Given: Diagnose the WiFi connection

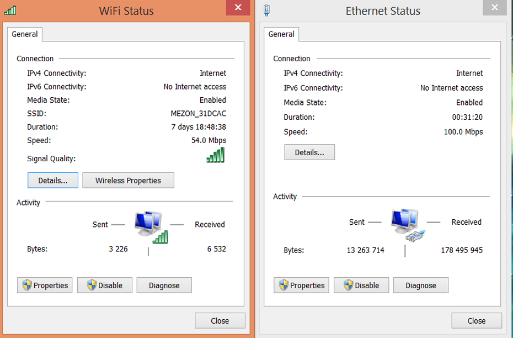Looking at the screenshot, I should (x=164, y=286).
